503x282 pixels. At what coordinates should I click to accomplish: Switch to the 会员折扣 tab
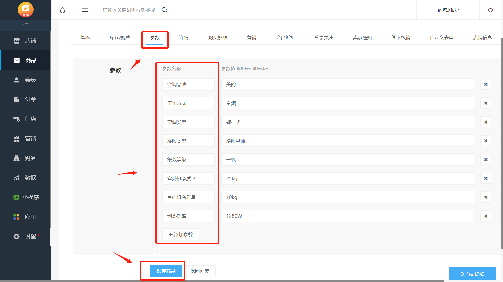[285, 38]
